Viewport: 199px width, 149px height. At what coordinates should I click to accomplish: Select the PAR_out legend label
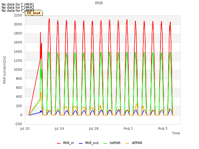coord(92,143)
